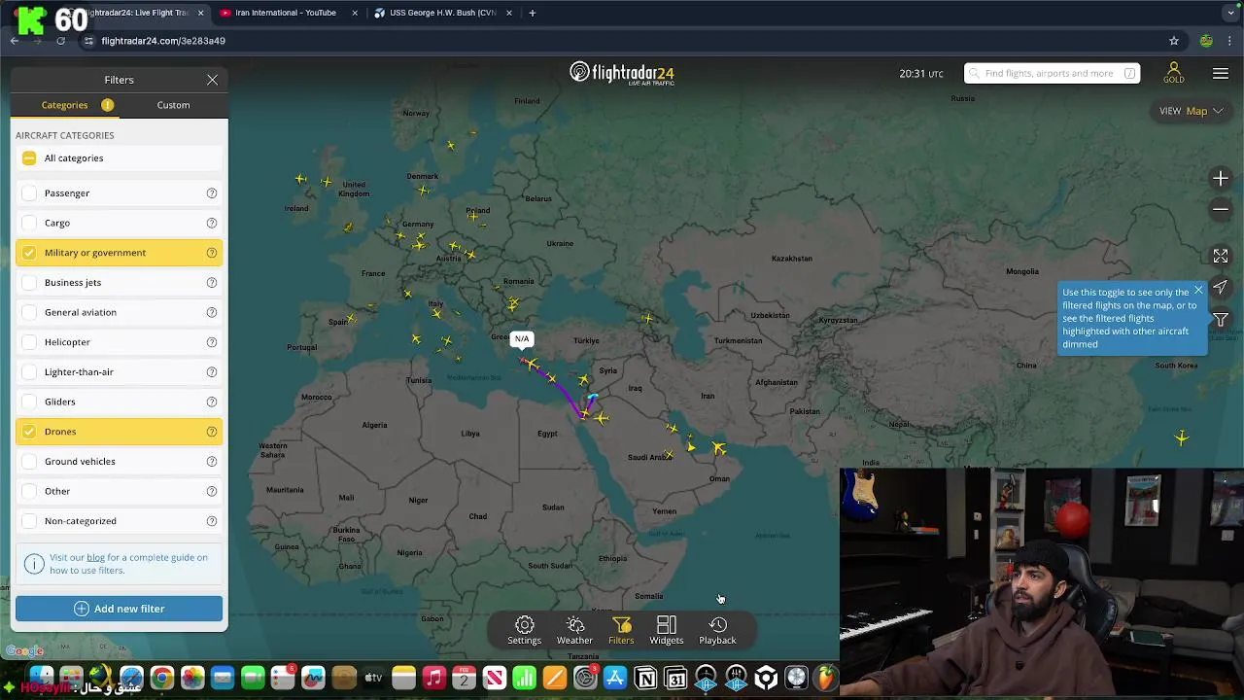Screen dimensions: 1244x700
Task: Open the Playback toolbar button
Action: (717, 630)
